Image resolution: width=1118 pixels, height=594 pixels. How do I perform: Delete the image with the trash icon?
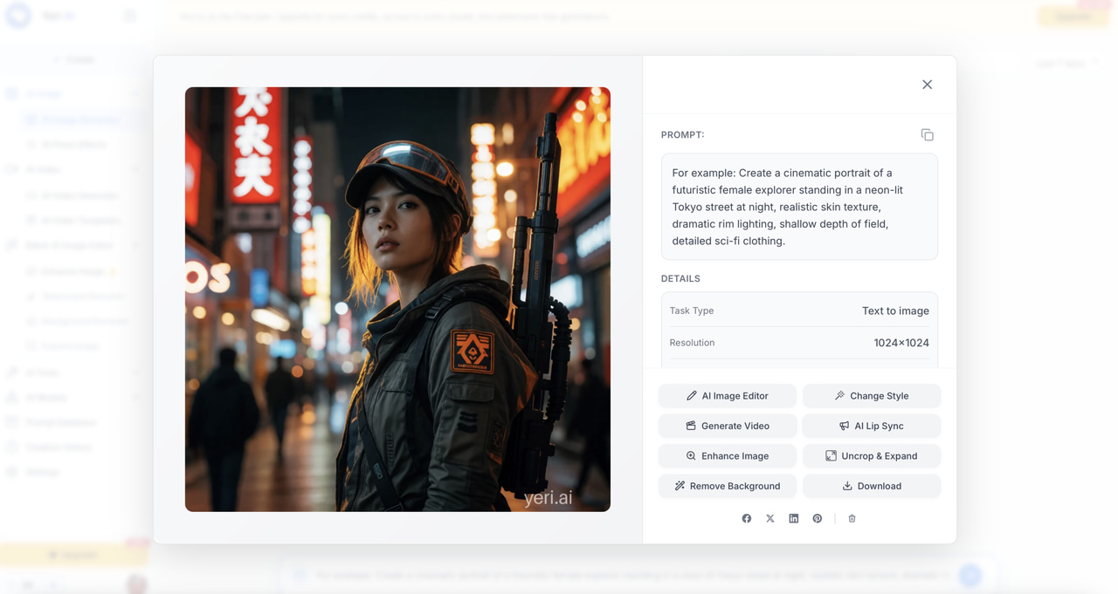[x=852, y=518]
